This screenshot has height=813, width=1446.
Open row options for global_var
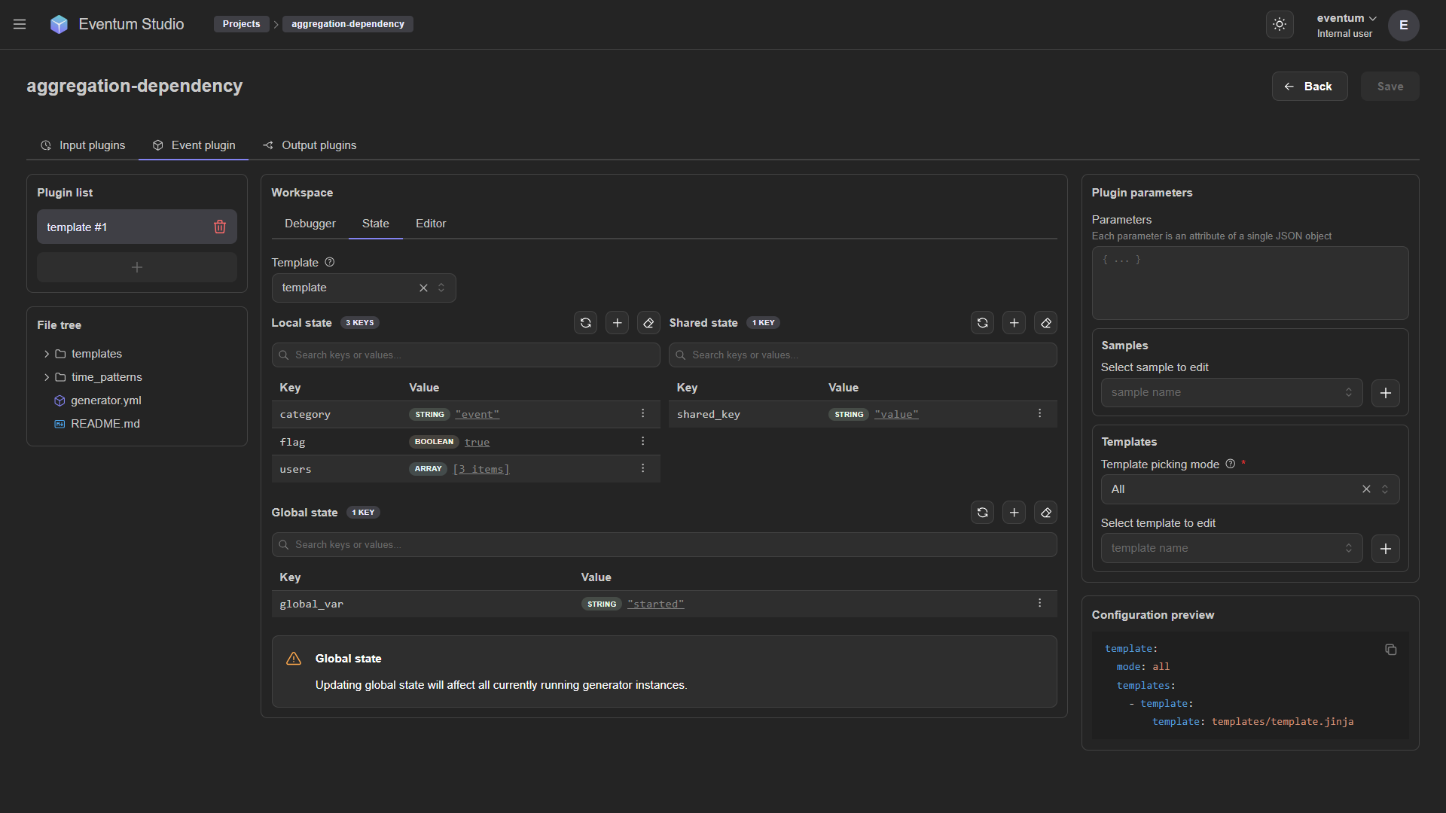coord(1039,603)
